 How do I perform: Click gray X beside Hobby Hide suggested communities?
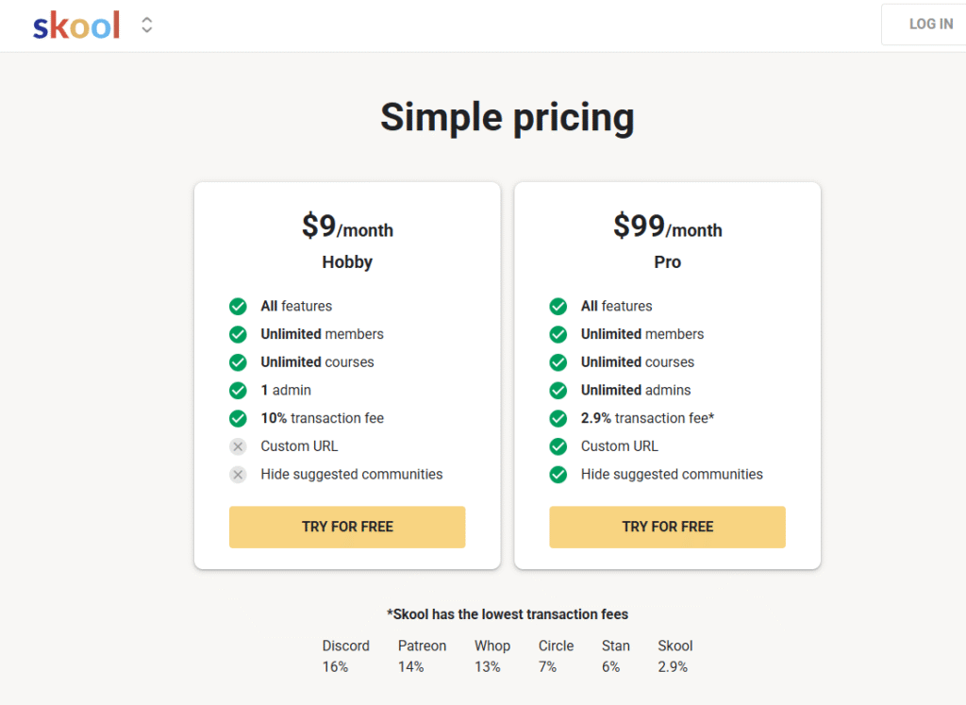click(x=238, y=474)
